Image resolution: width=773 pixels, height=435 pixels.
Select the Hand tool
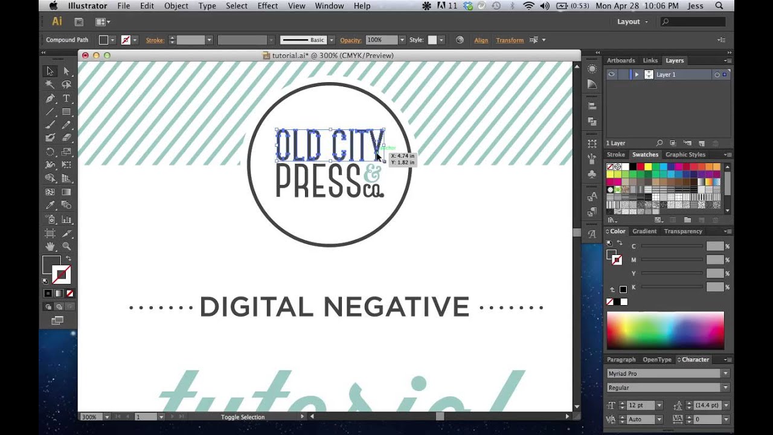coord(50,246)
